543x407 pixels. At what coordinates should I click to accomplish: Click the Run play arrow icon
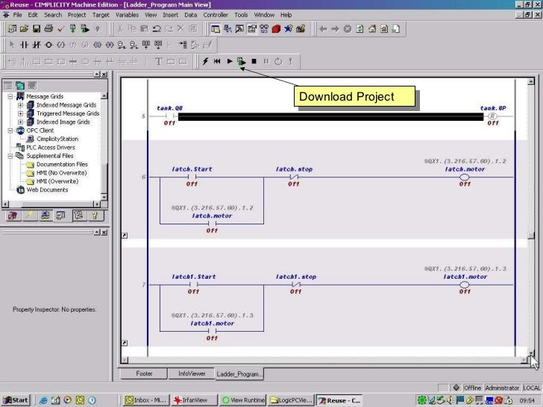point(230,61)
